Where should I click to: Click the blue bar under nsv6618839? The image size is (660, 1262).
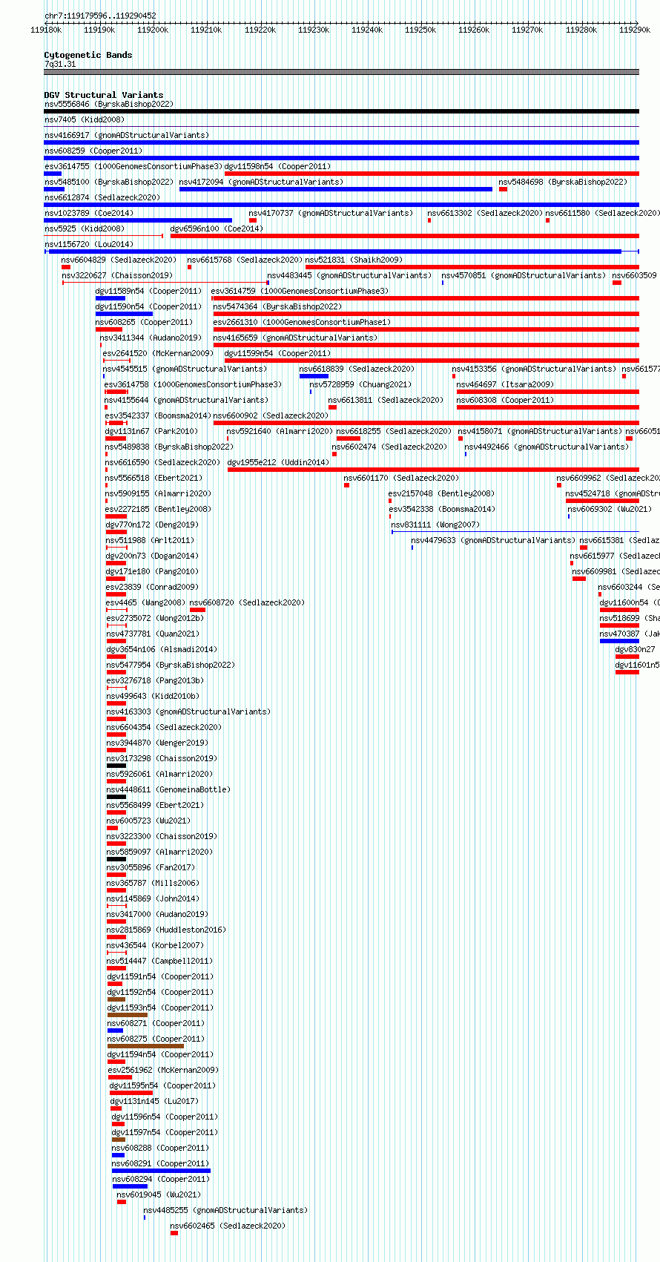[314, 376]
